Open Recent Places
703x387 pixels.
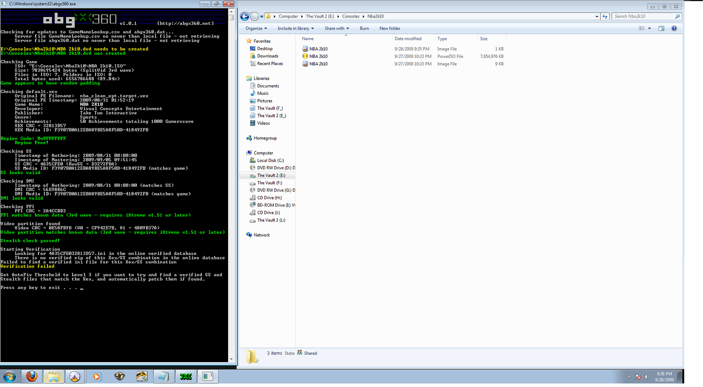click(270, 64)
